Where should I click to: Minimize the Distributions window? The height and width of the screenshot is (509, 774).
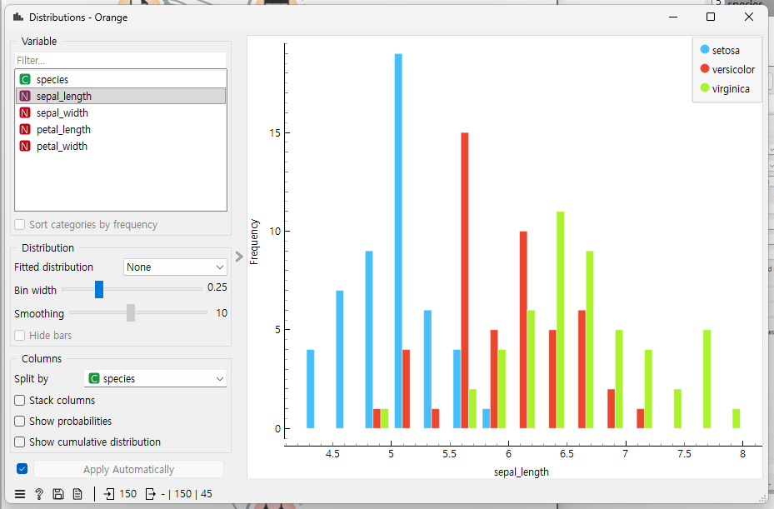(673, 17)
